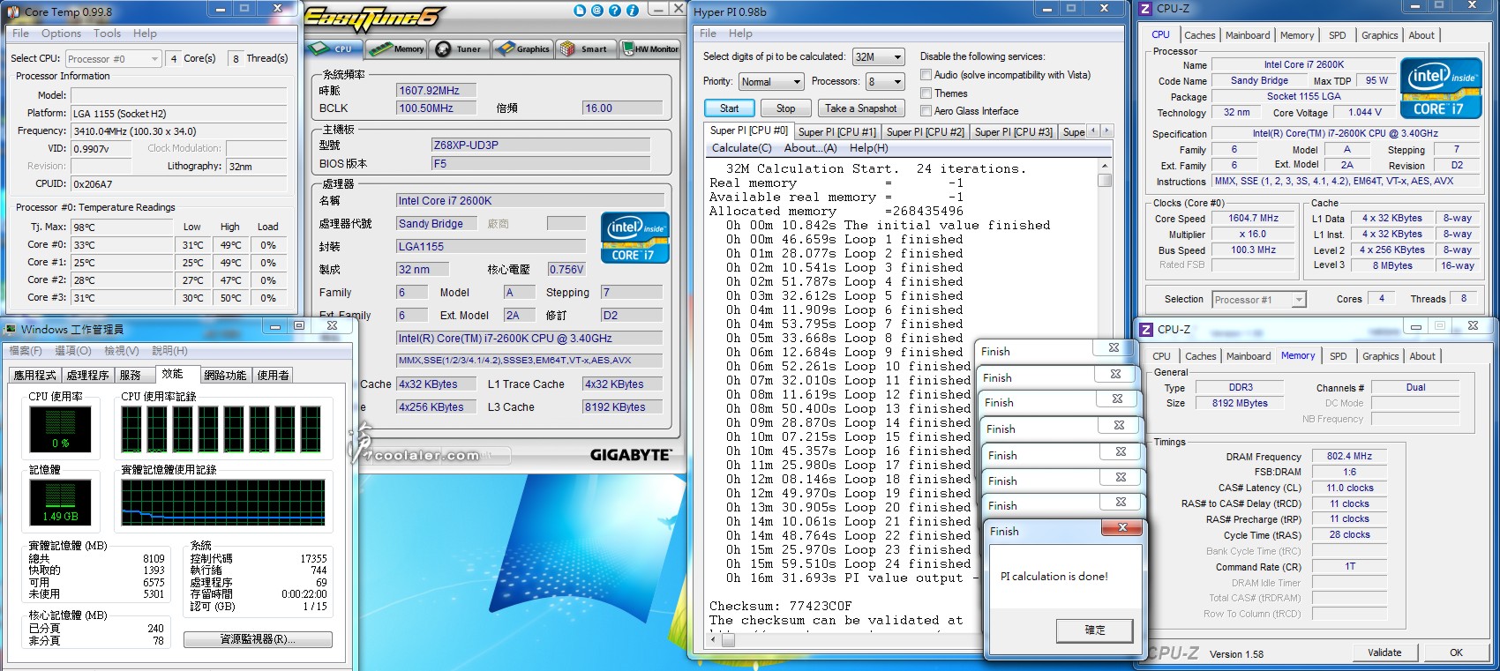1500x671 pixels.
Task: Click the Take a Snapshot button
Action: point(860,108)
